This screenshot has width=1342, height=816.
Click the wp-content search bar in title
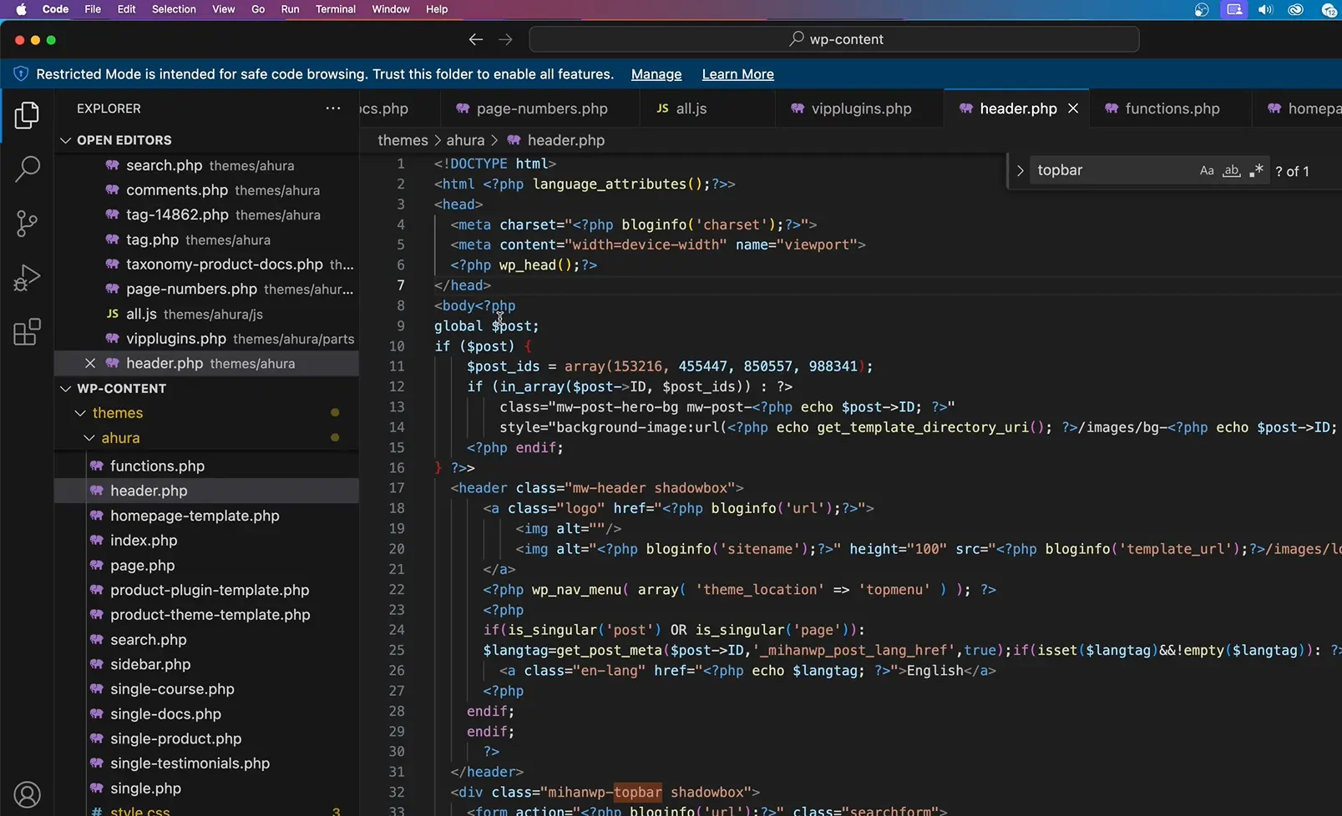click(x=833, y=39)
